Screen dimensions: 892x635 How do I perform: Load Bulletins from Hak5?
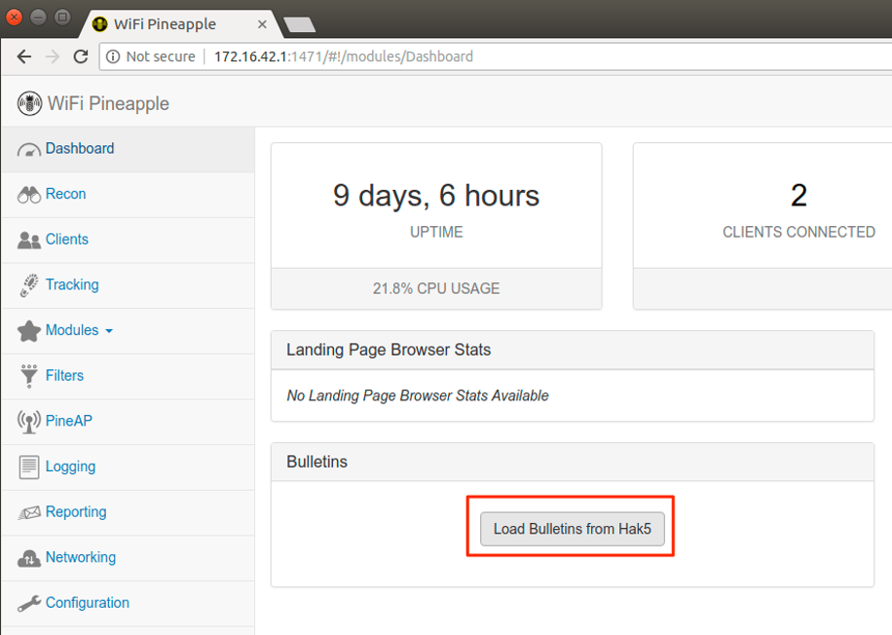point(572,529)
